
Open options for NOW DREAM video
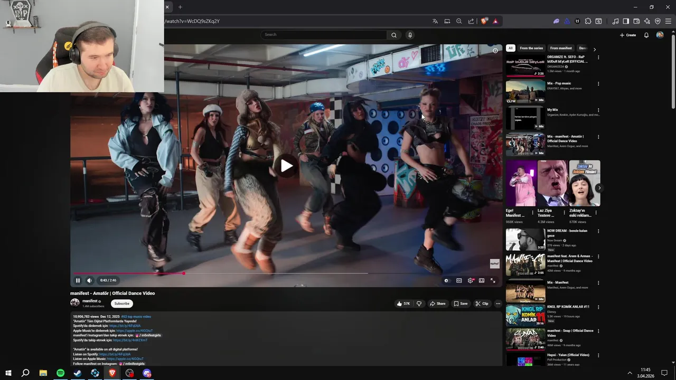[598, 231]
